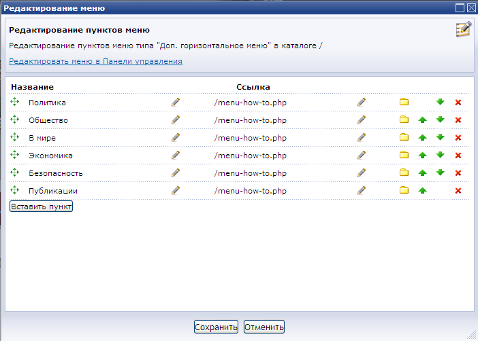The height and width of the screenshot is (341, 478).
Task: Delete the Публикации menu item
Action: coord(458,190)
